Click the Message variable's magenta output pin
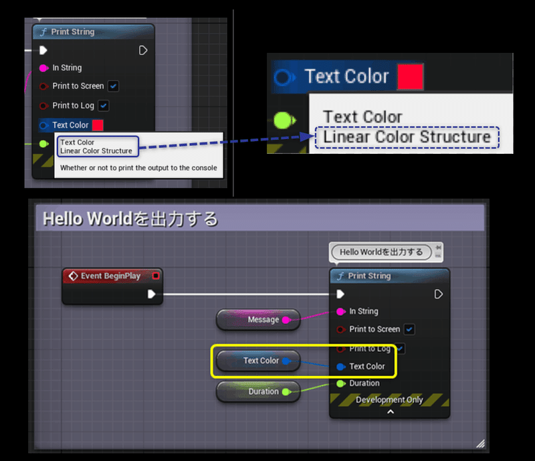Viewport: 535px width, 461px height. [286, 320]
